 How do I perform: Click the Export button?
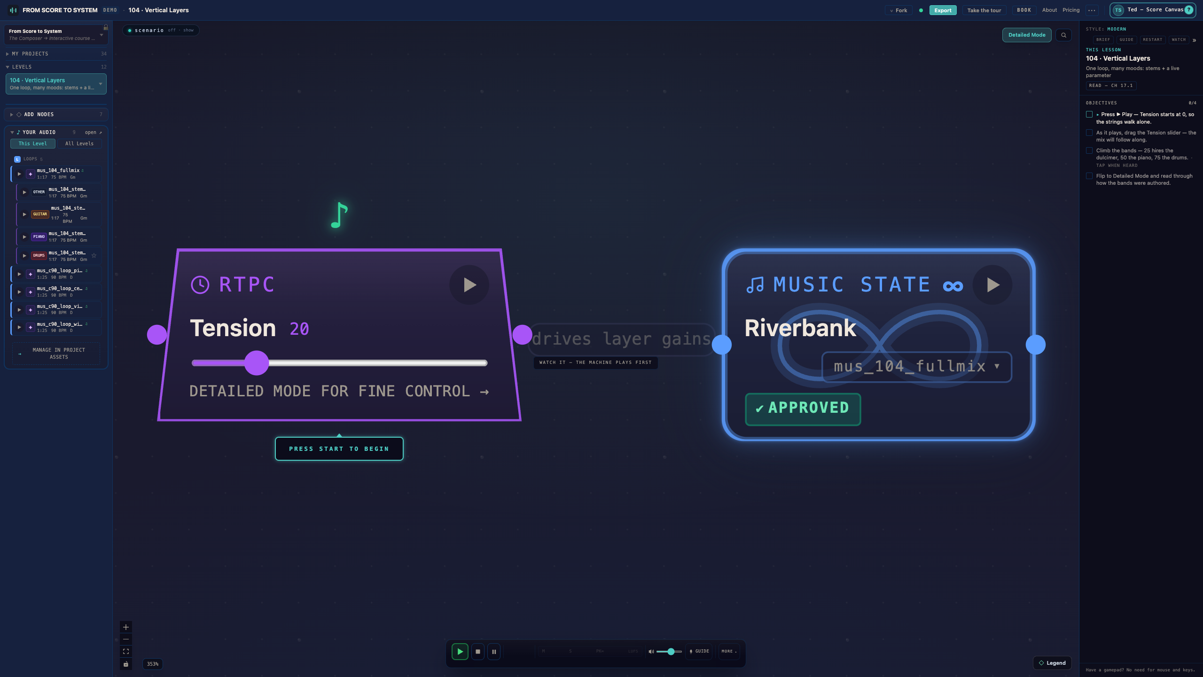coord(943,10)
